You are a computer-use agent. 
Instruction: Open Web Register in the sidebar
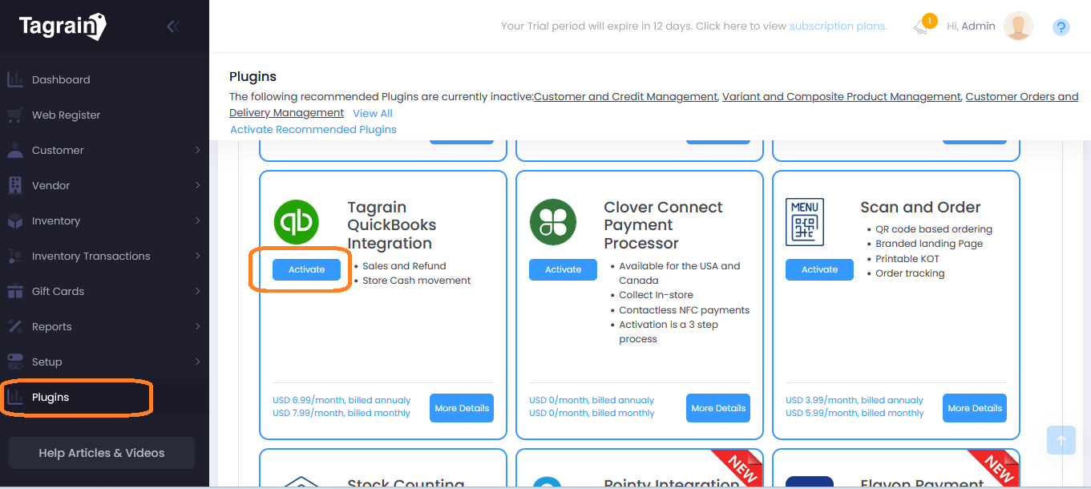(66, 115)
